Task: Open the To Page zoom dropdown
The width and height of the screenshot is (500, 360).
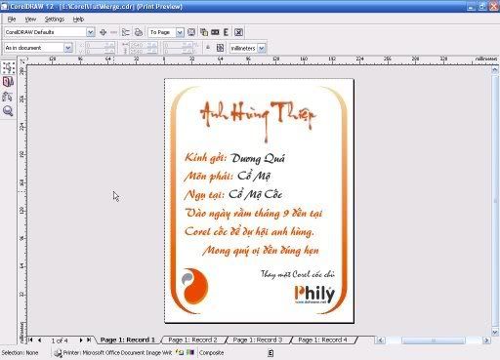Action: click(x=180, y=32)
